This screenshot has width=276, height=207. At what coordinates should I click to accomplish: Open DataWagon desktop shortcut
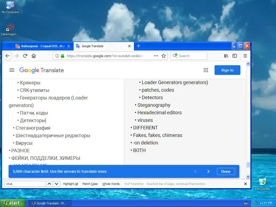click(10, 30)
